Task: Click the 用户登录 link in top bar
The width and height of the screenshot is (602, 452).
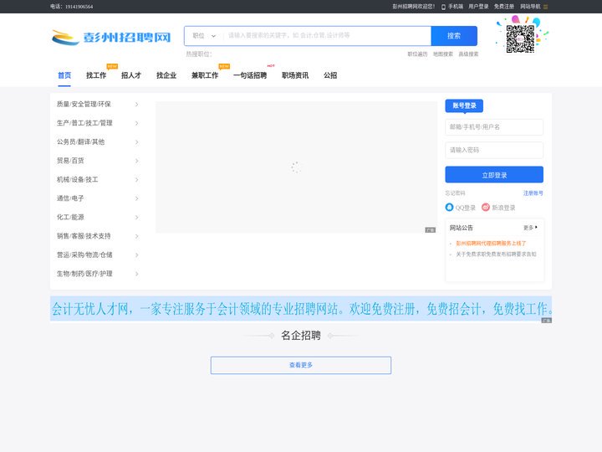Action: (x=478, y=7)
